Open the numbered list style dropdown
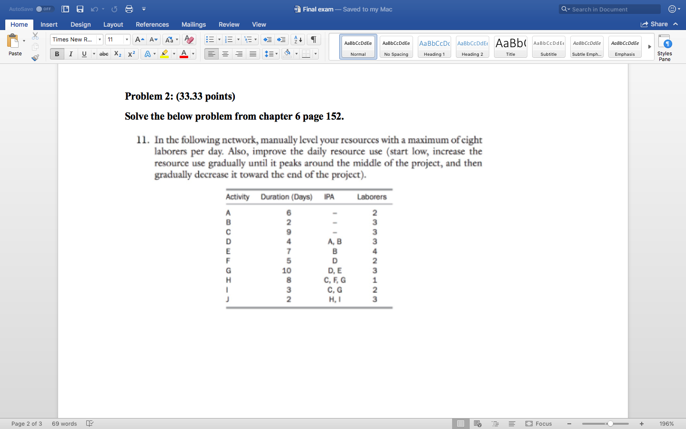The height and width of the screenshot is (429, 686). pyautogui.click(x=238, y=40)
